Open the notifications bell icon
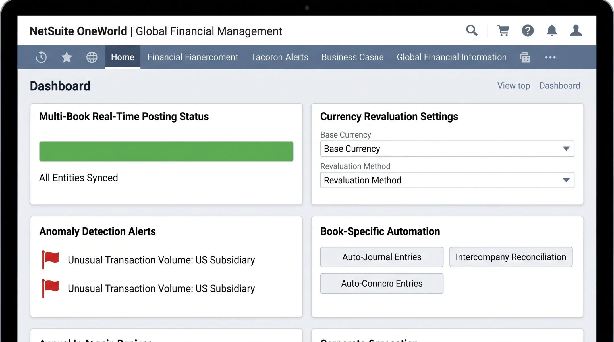 pyautogui.click(x=552, y=31)
